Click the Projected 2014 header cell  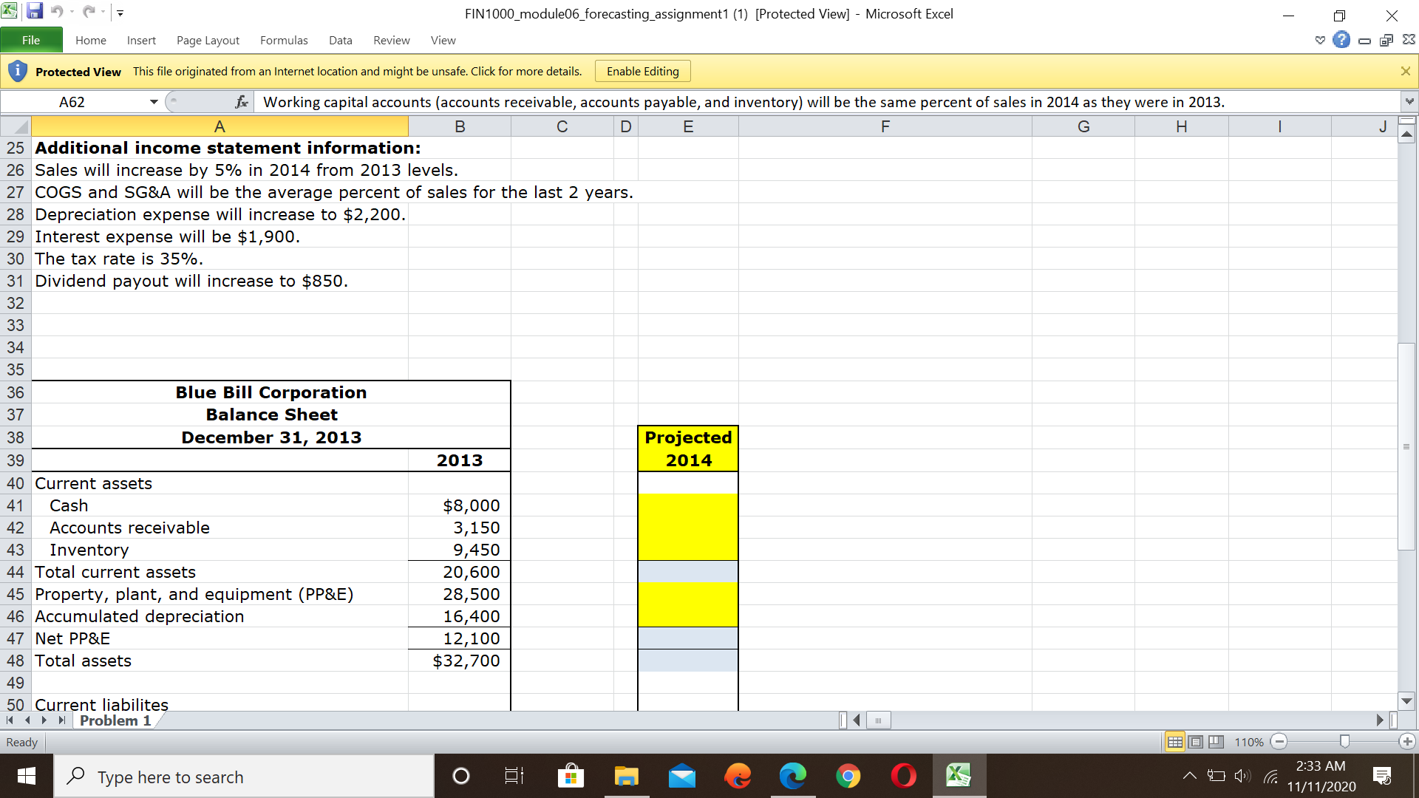[x=688, y=449]
